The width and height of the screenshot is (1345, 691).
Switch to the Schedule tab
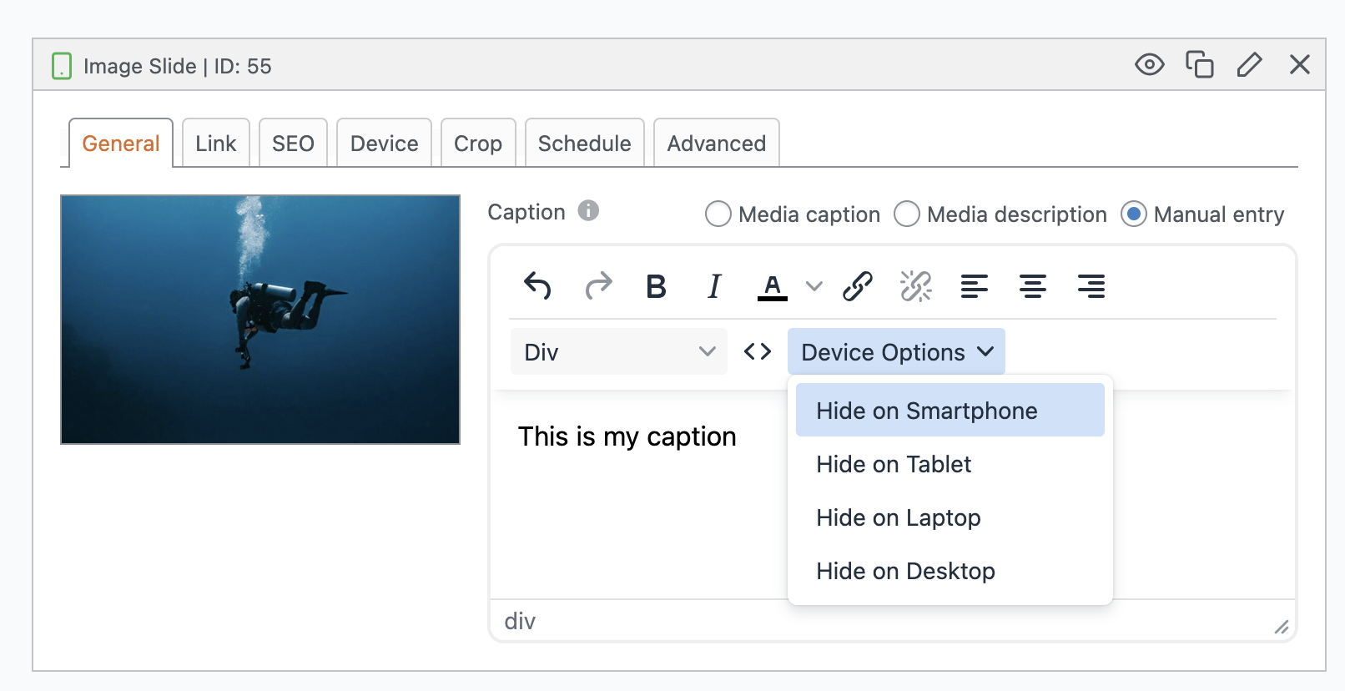pyautogui.click(x=584, y=144)
